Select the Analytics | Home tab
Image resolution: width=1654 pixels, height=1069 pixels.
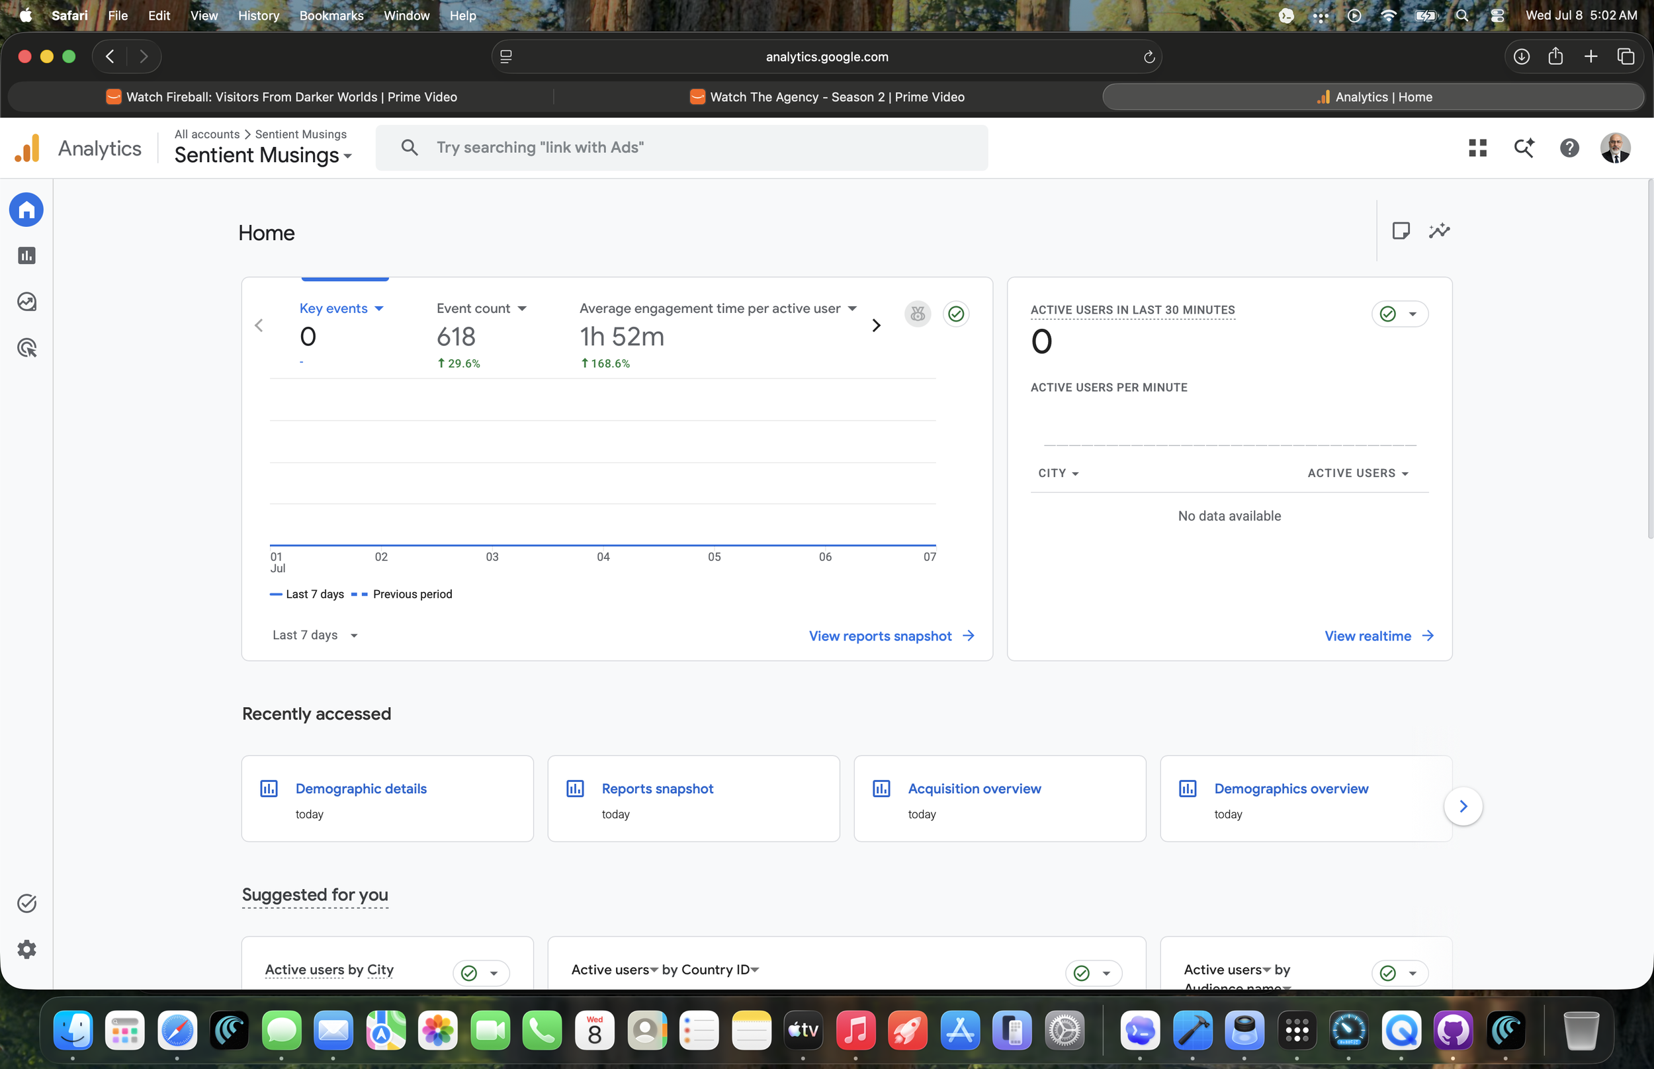coord(1373,97)
